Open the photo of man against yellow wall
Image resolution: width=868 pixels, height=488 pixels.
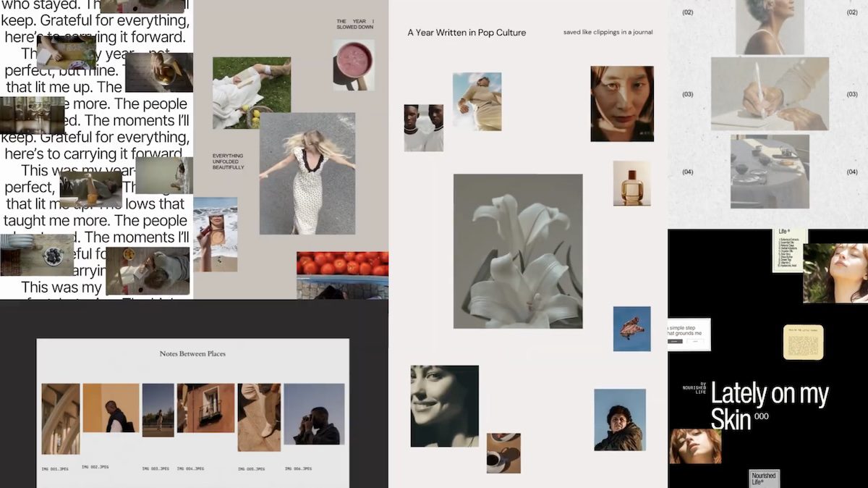tap(111, 408)
